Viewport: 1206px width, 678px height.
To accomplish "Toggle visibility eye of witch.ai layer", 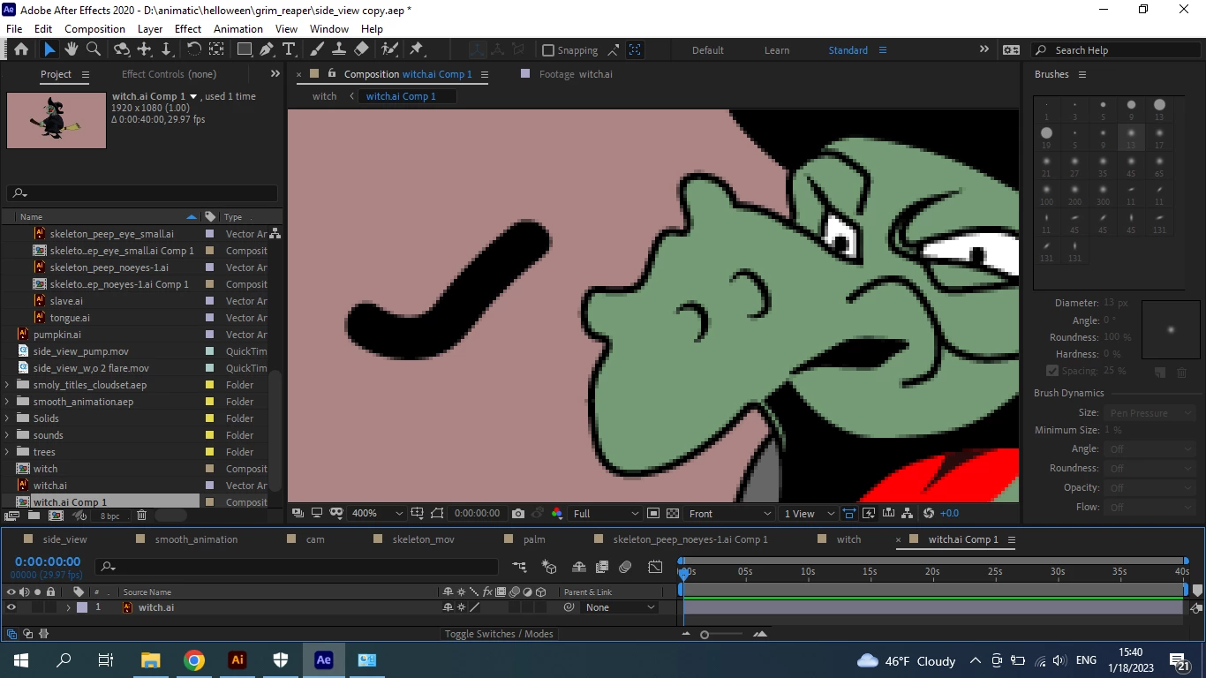I will coord(11,607).
